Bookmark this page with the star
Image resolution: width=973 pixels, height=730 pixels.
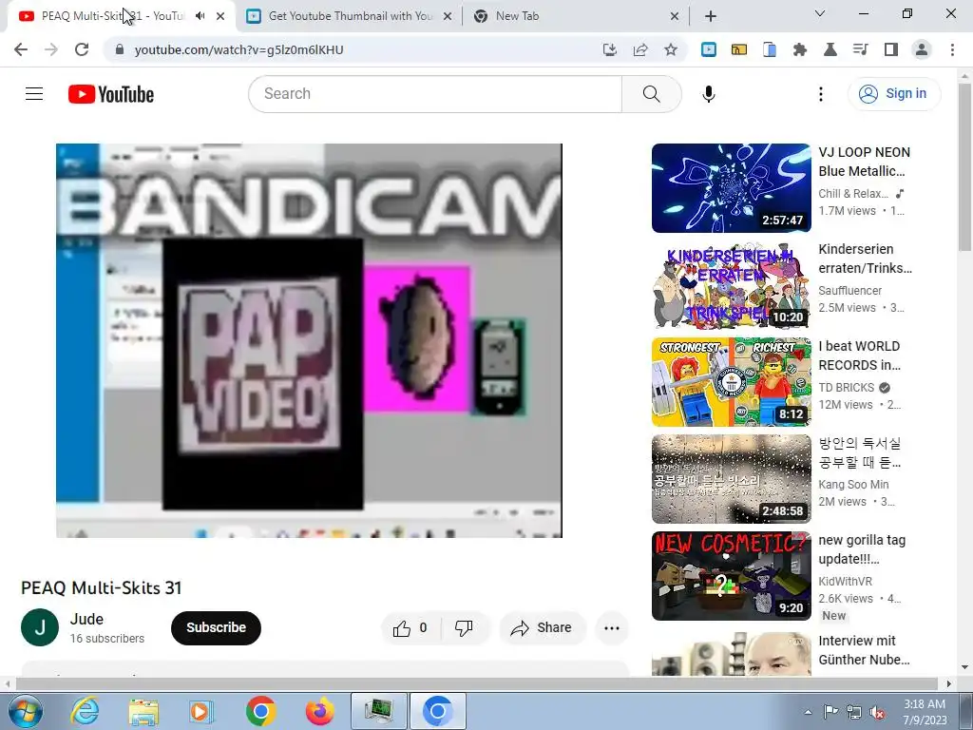point(671,49)
